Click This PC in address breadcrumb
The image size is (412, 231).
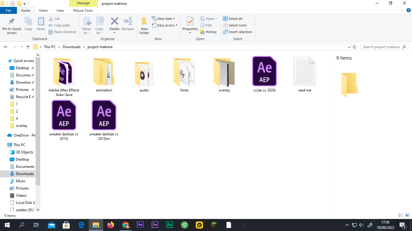point(50,47)
